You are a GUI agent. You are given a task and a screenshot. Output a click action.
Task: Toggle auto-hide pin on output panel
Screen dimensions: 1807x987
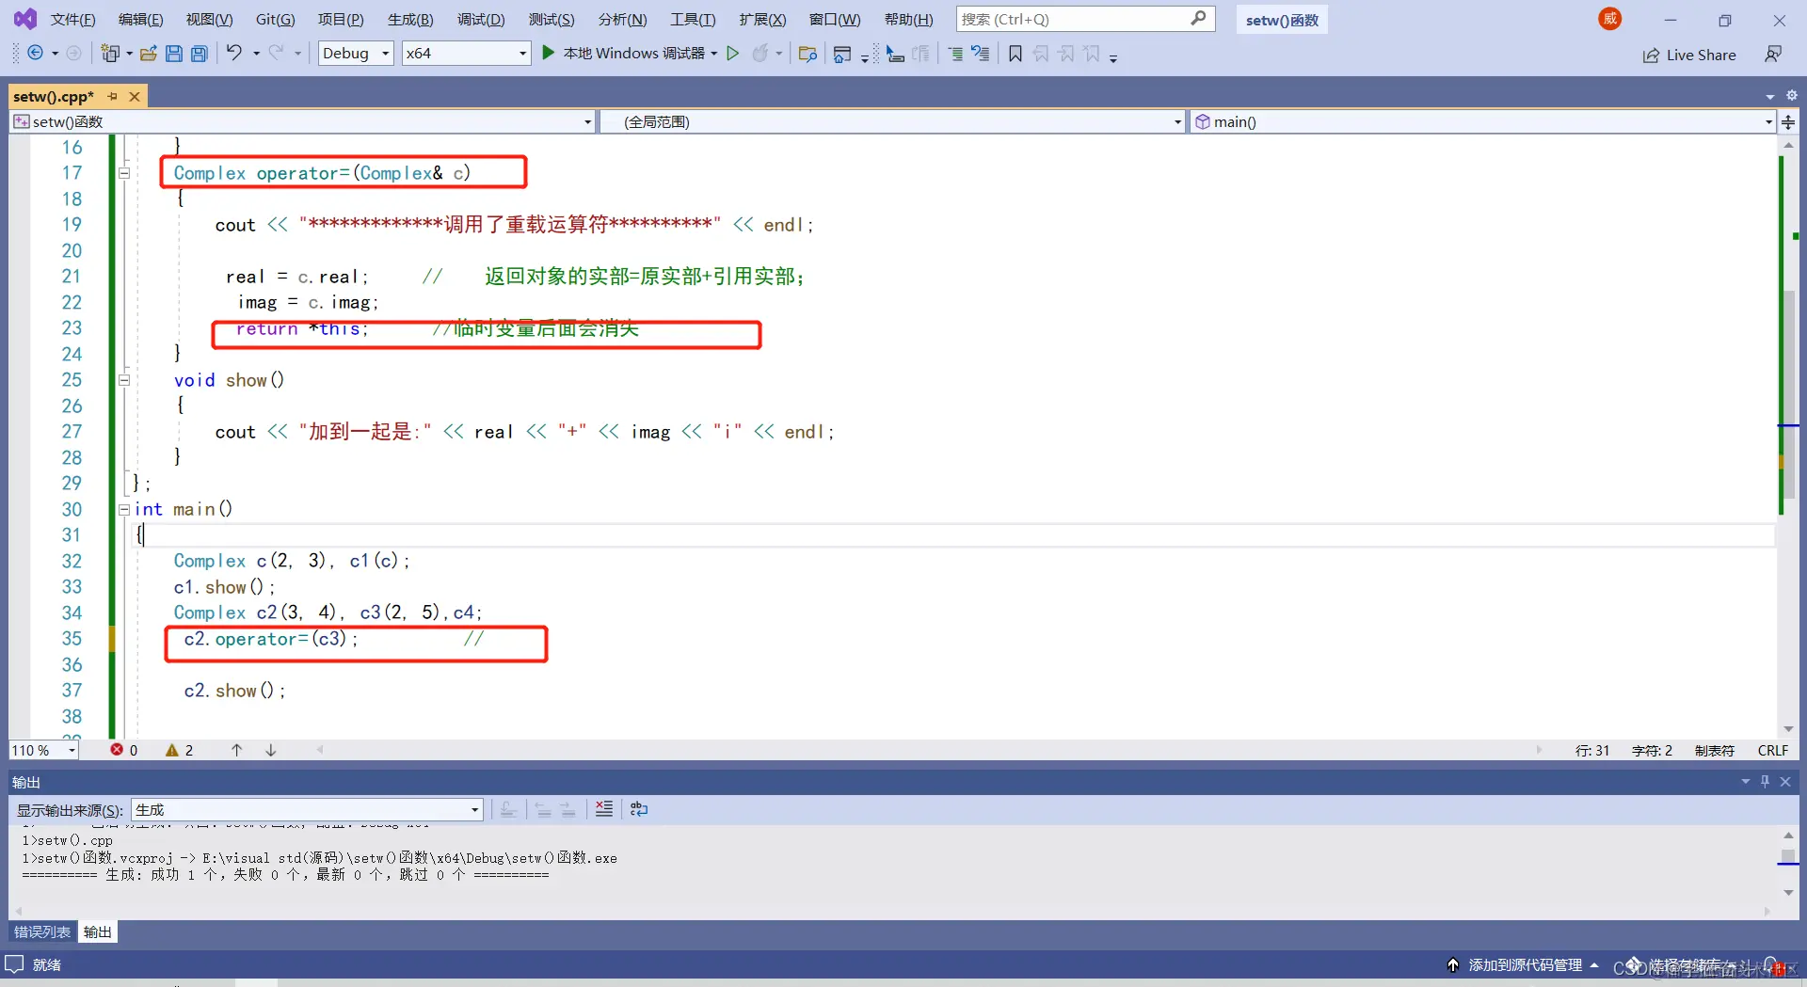pyautogui.click(x=1766, y=781)
